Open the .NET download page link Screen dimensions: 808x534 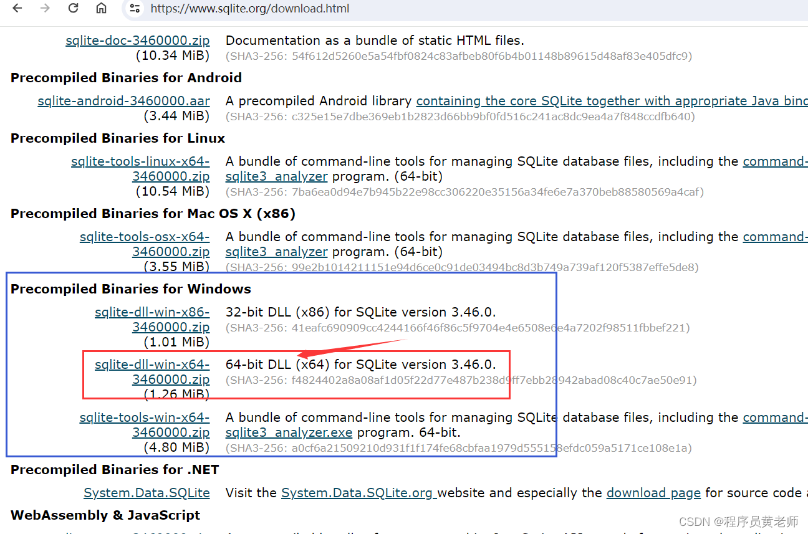pos(653,492)
